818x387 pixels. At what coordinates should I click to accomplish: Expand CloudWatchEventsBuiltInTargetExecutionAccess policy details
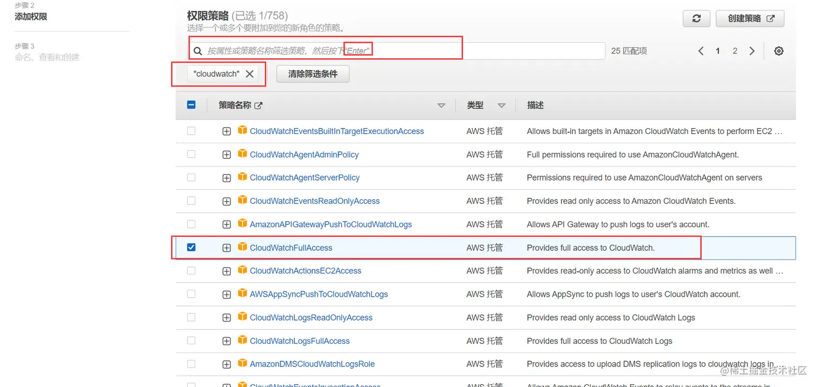point(227,131)
